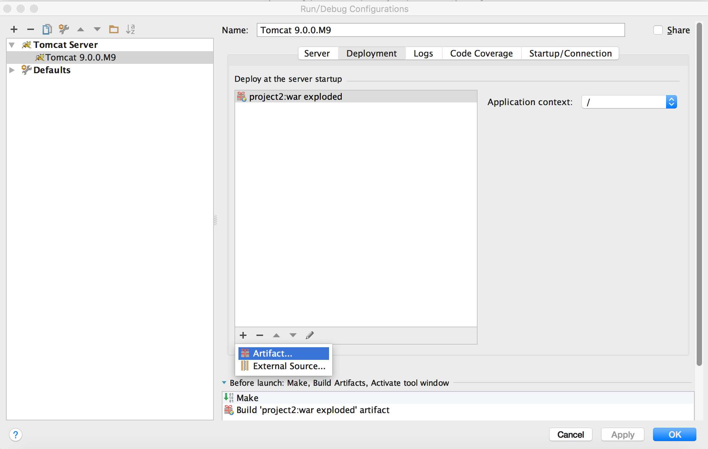Select External Source from the deployment popup menu

pyautogui.click(x=283, y=366)
